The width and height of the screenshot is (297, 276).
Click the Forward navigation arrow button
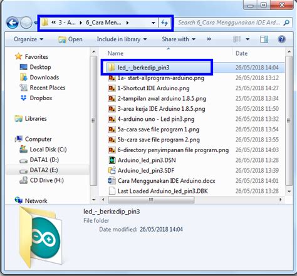click(26, 23)
